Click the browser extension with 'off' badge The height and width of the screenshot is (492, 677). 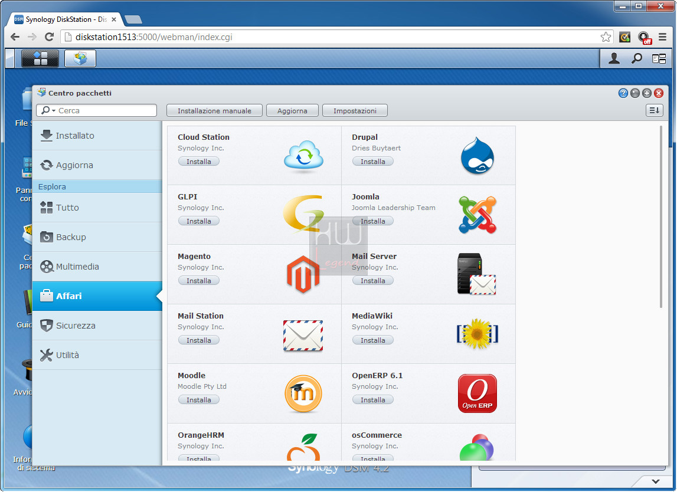[644, 38]
